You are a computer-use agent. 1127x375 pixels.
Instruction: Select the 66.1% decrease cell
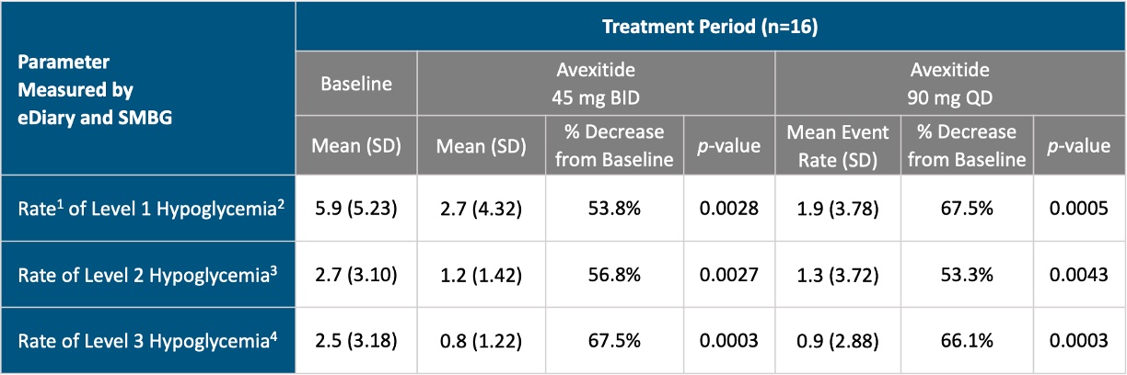pos(965,340)
